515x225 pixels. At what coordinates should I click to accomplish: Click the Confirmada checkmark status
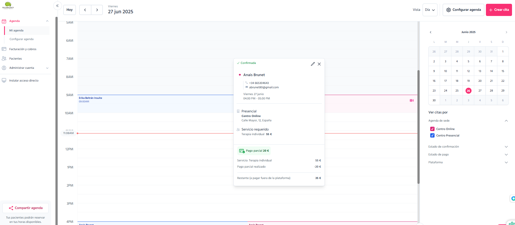point(246,63)
